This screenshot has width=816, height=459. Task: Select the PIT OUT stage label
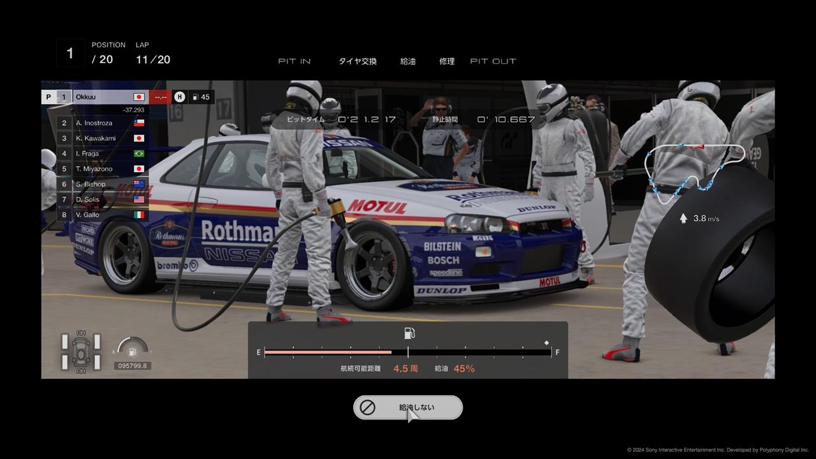493,61
